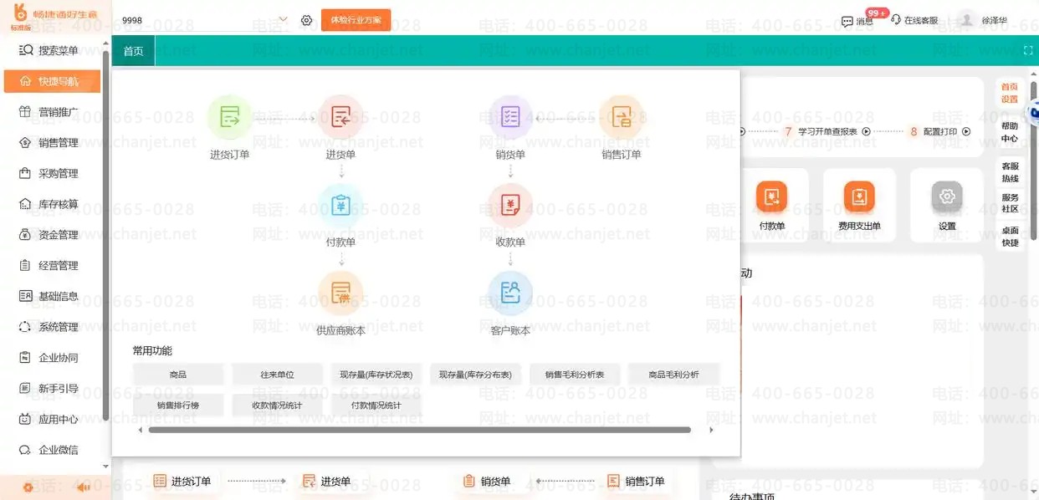Open the 供应商账本 icon
Image resolution: width=1039 pixels, height=500 pixels.
tap(340, 293)
